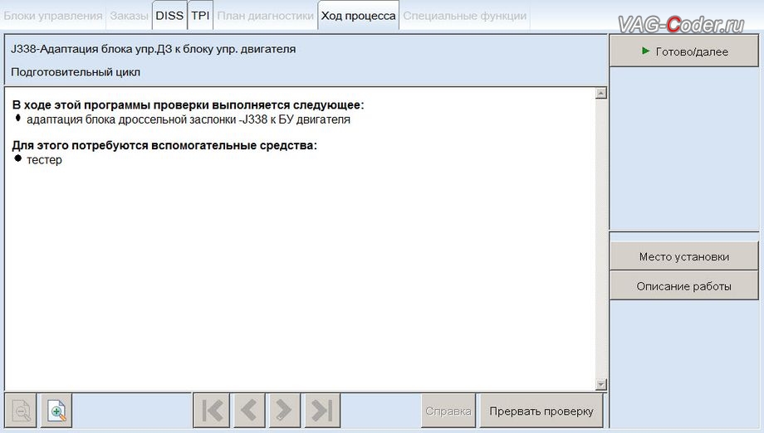
Task: Jump to last page arrow button
Action: pyautogui.click(x=322, y=411)
